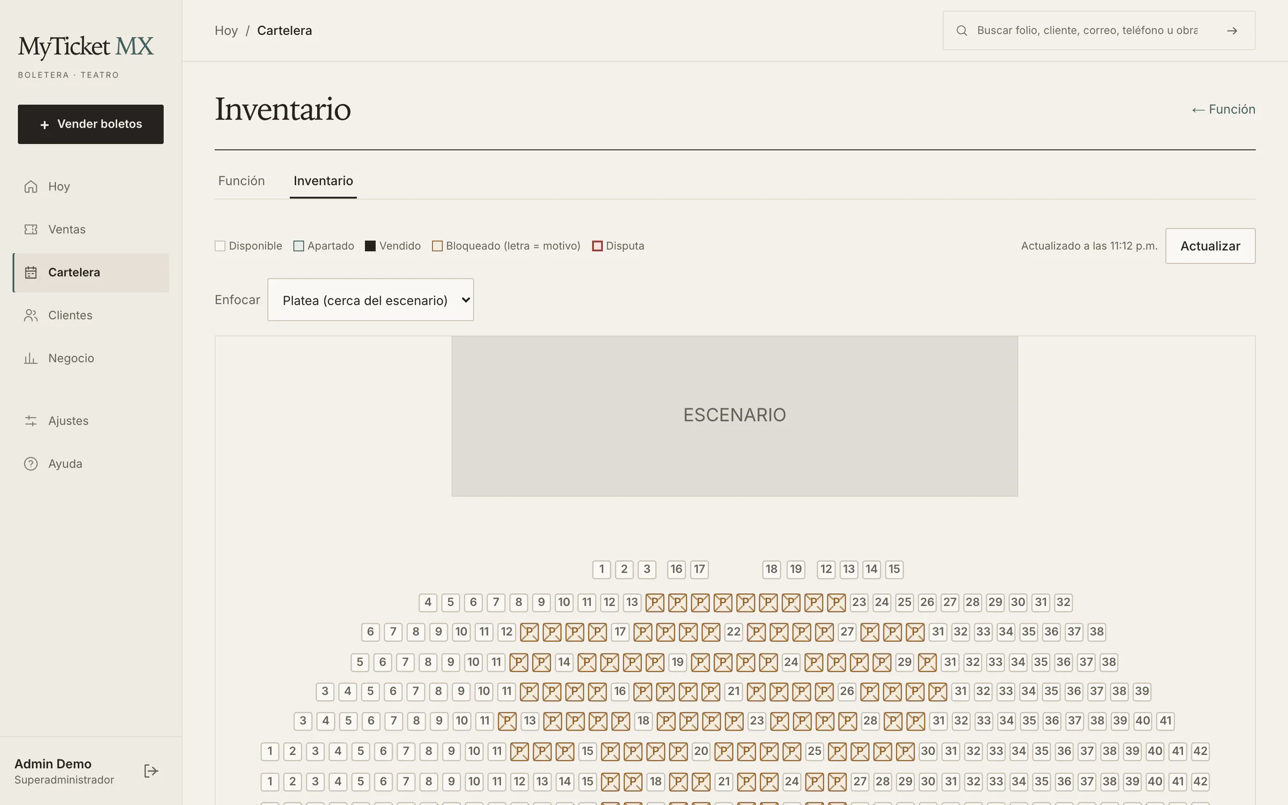Open the Enfocar Platea dropdown
The image size is (1288, 805).
click(x=371, y=299)
